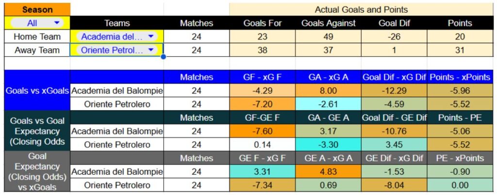Image resolution: width=497 pixels, height=195 pixels.
Task: Select the "GF - xG F" header cell
Action: (262, 77)
